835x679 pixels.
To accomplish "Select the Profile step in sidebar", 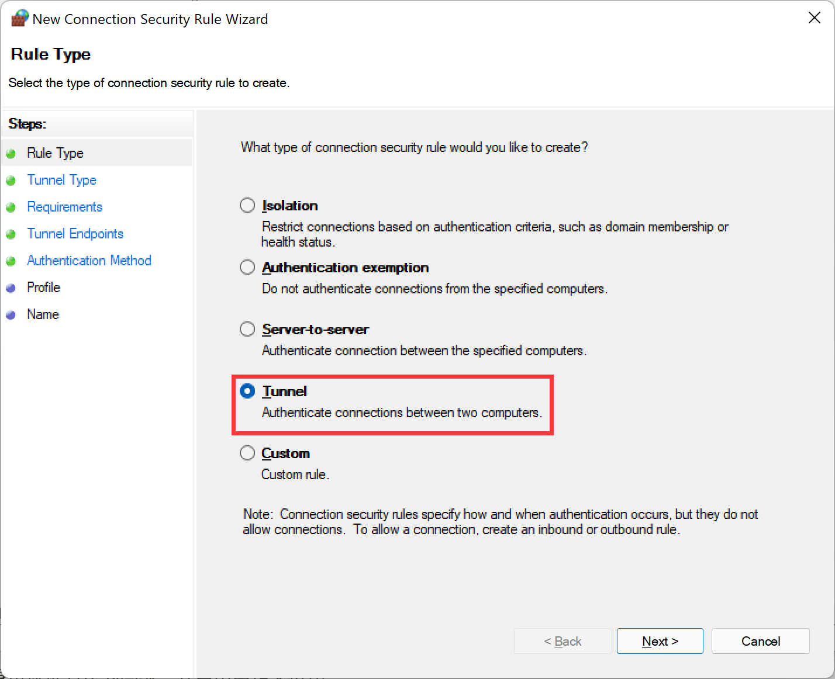I will coord(43,287).
